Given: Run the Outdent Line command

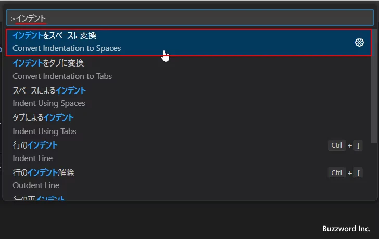Looking at the screenshot, I should click(x=156, y=178).
